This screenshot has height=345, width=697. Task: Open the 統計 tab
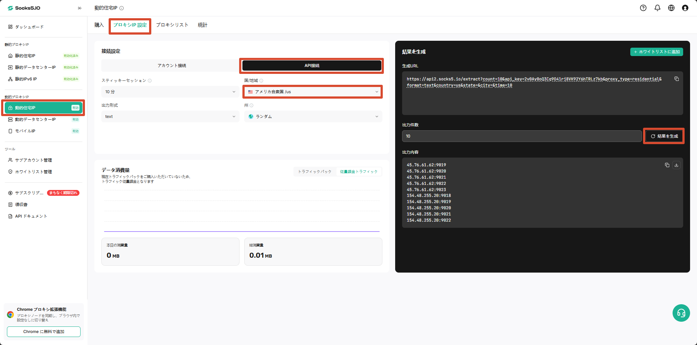pyautogui.click(x=203, y=25)
